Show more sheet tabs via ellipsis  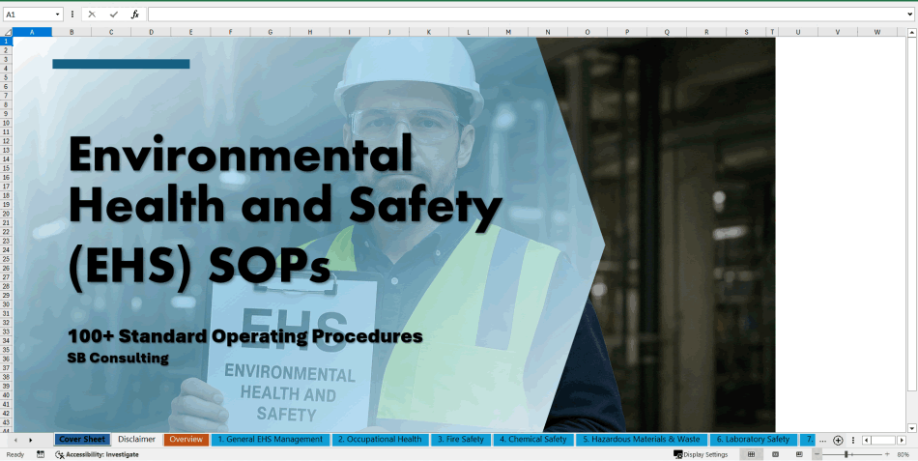click(x=822, y=440)
